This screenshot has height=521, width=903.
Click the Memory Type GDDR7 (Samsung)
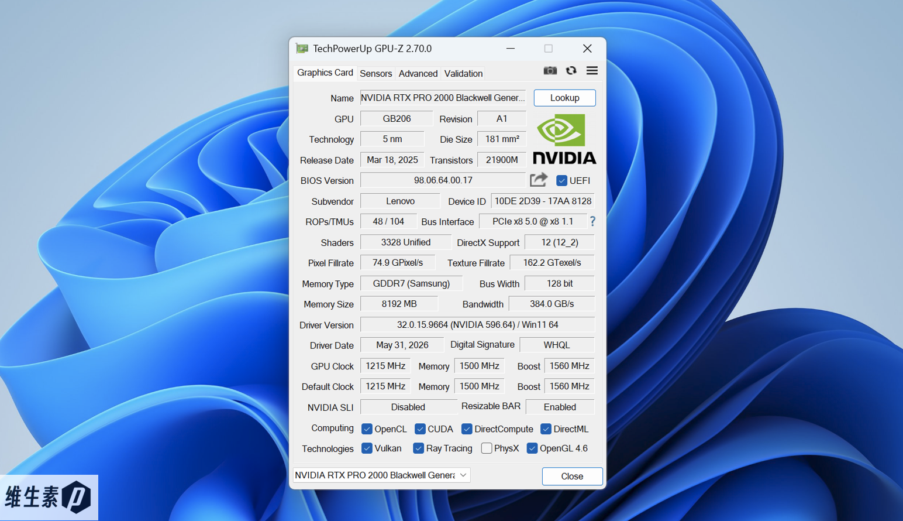coord(411,283)
